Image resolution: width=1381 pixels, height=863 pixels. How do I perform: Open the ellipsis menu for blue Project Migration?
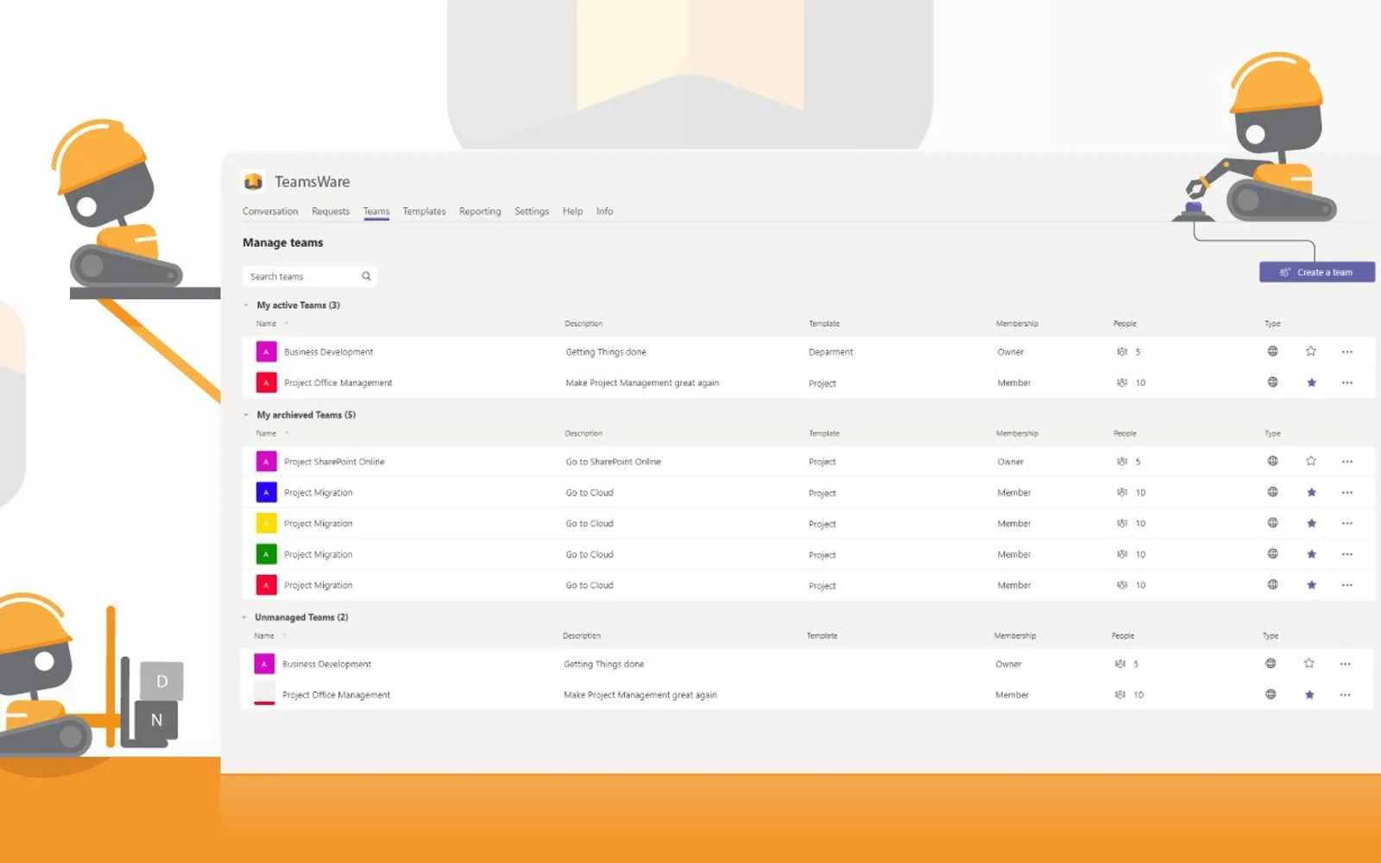1347,493
